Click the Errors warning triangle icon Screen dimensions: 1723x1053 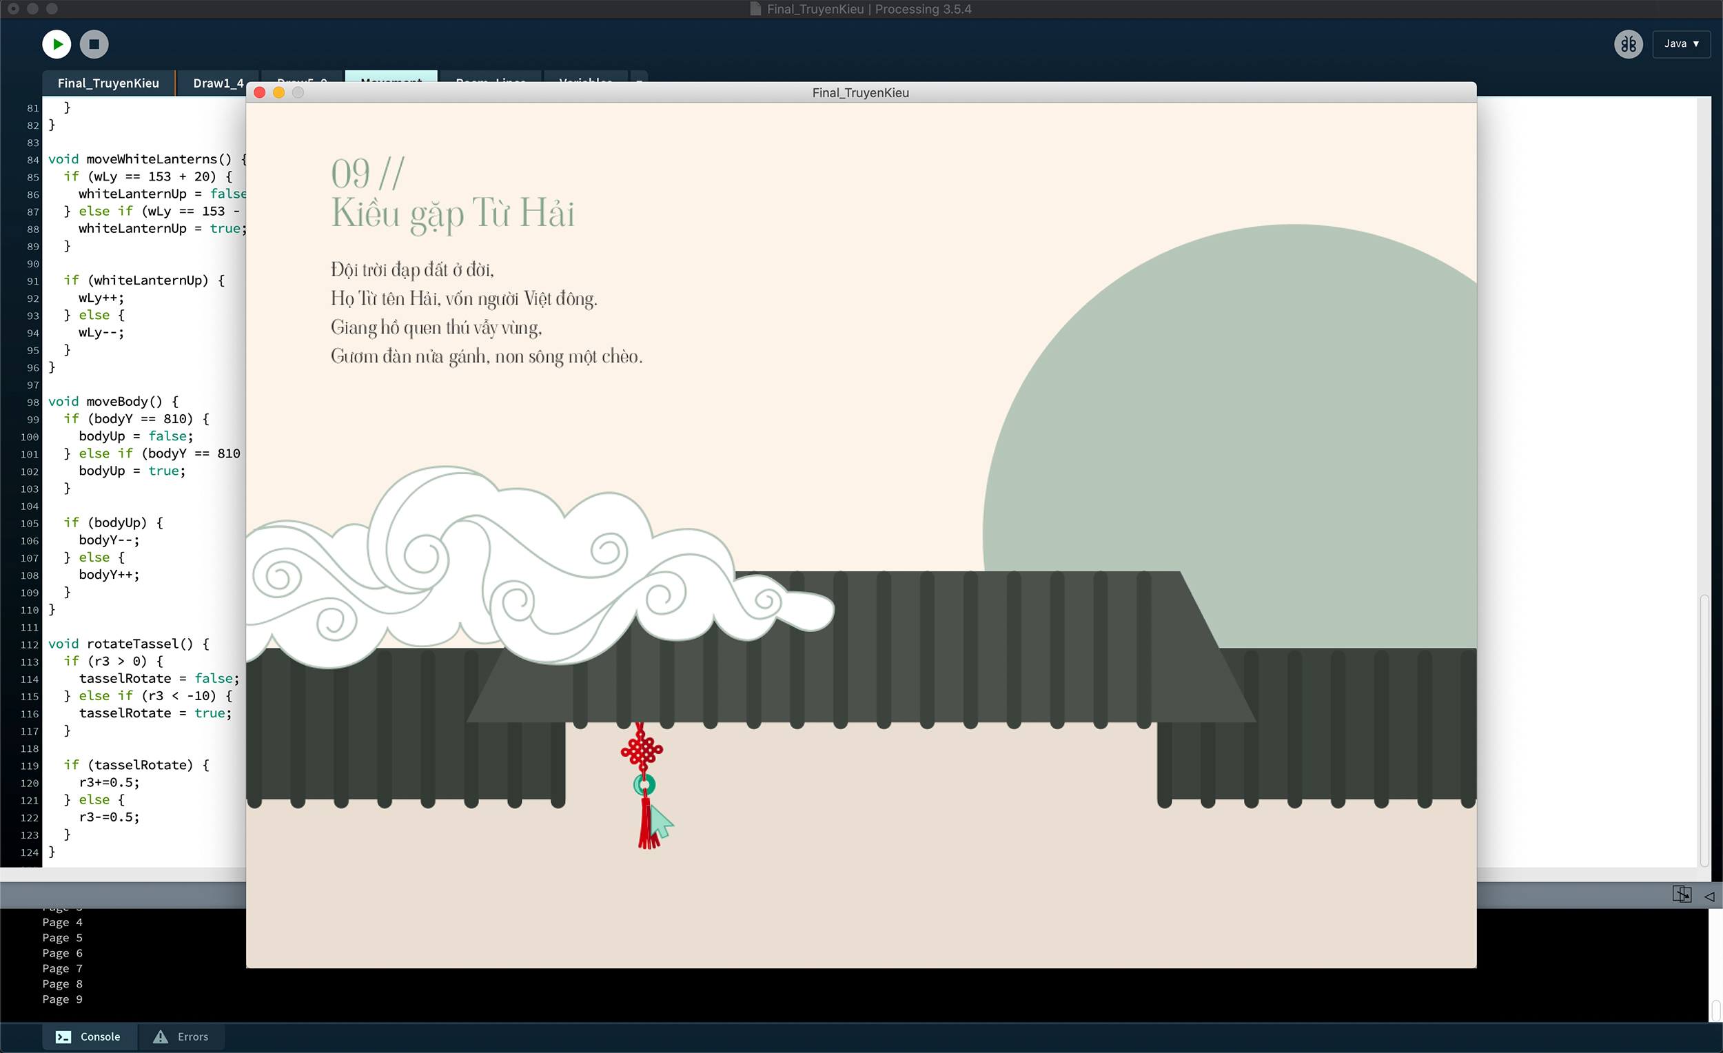pos(161,1037)
